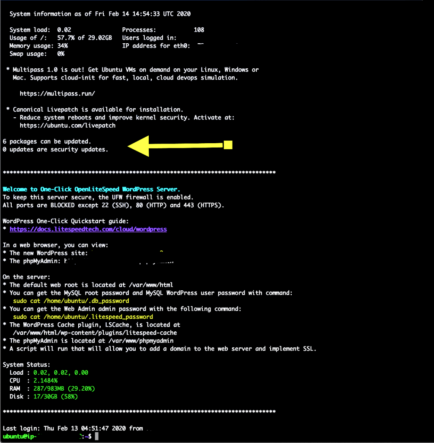Screen dimensions: 434x443
Task: Select the "0 updates are security updates" line
Action: pos(55,150)
